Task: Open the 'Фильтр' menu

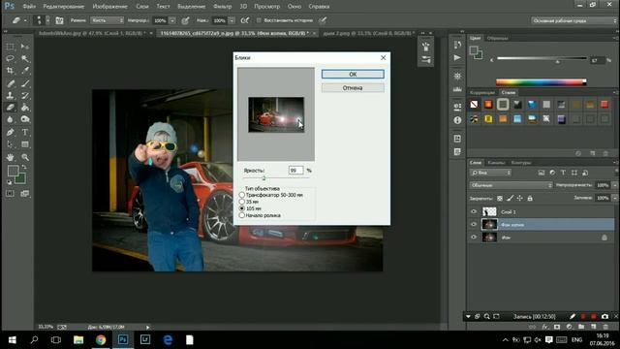Action: (x=222, y=7)
